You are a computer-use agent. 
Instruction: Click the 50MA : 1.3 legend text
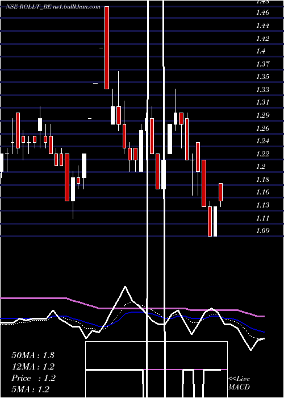pos(33,355)
